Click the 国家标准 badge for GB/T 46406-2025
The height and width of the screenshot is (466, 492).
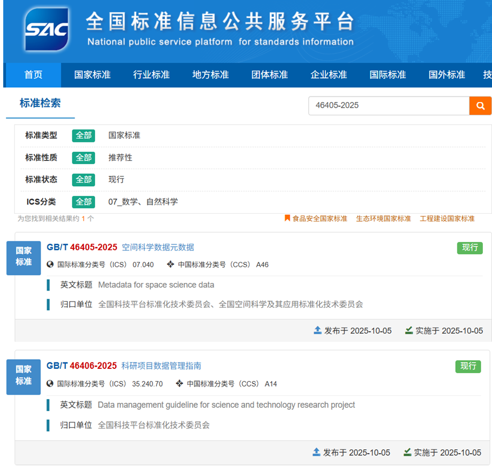(23, 375)
